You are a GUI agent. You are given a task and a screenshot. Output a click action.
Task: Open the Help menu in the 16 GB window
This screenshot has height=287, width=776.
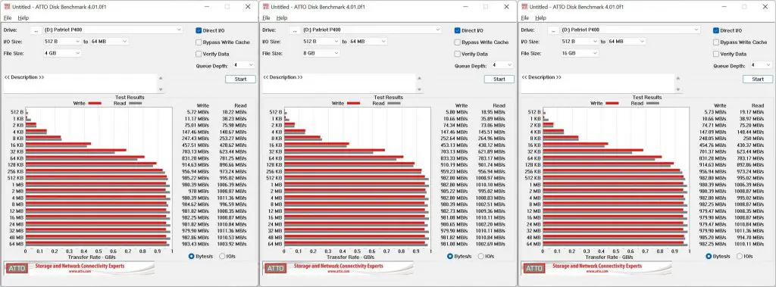pyautogui.click(x=540, y=18)
